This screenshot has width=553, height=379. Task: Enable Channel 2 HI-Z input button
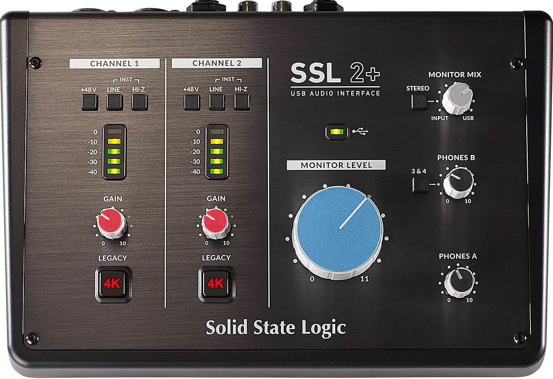pos(242,102)
